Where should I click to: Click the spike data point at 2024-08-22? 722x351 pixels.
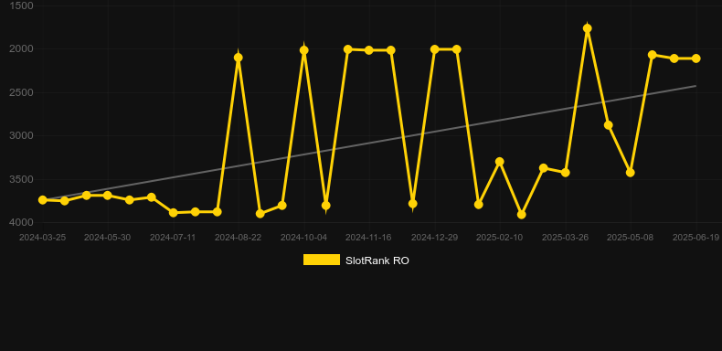(238, 58)
